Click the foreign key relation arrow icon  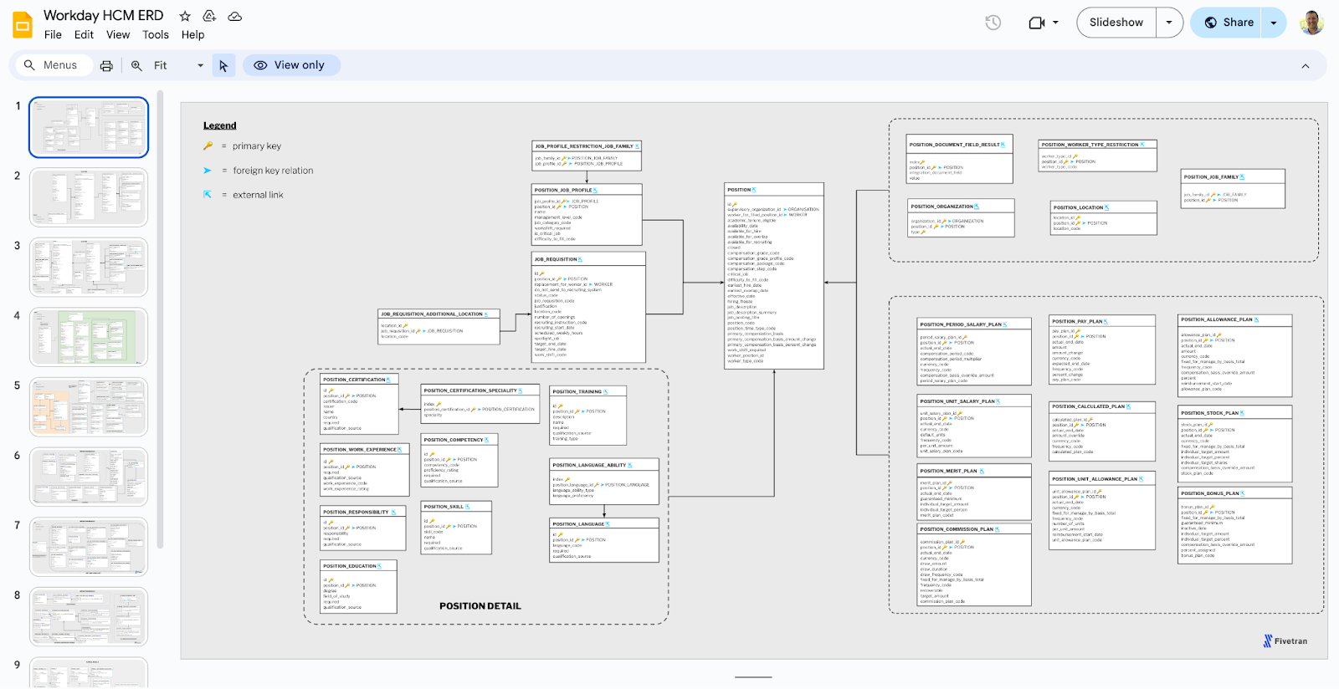(208, 171)
